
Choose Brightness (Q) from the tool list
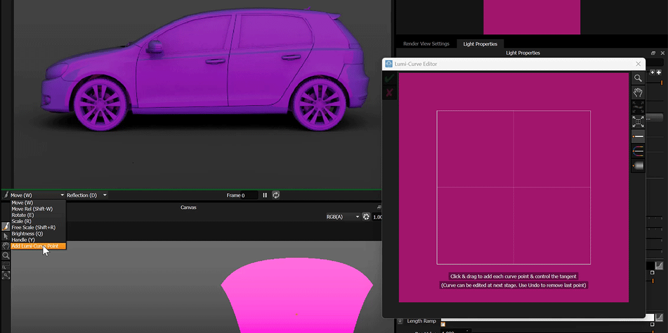click(x=27, y=234)
